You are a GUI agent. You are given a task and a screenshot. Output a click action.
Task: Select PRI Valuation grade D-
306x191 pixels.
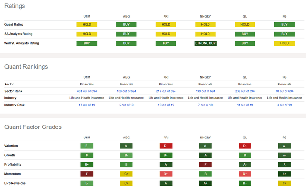(166, 146)
